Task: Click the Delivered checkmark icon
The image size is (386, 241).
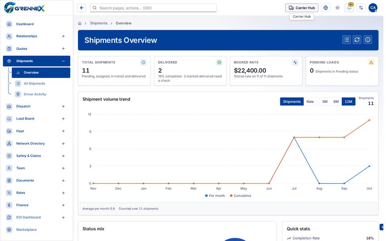Action: click(x=219, y=63)
